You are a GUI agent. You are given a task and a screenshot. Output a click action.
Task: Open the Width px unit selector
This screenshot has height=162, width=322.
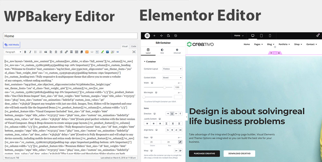point(180,83)
